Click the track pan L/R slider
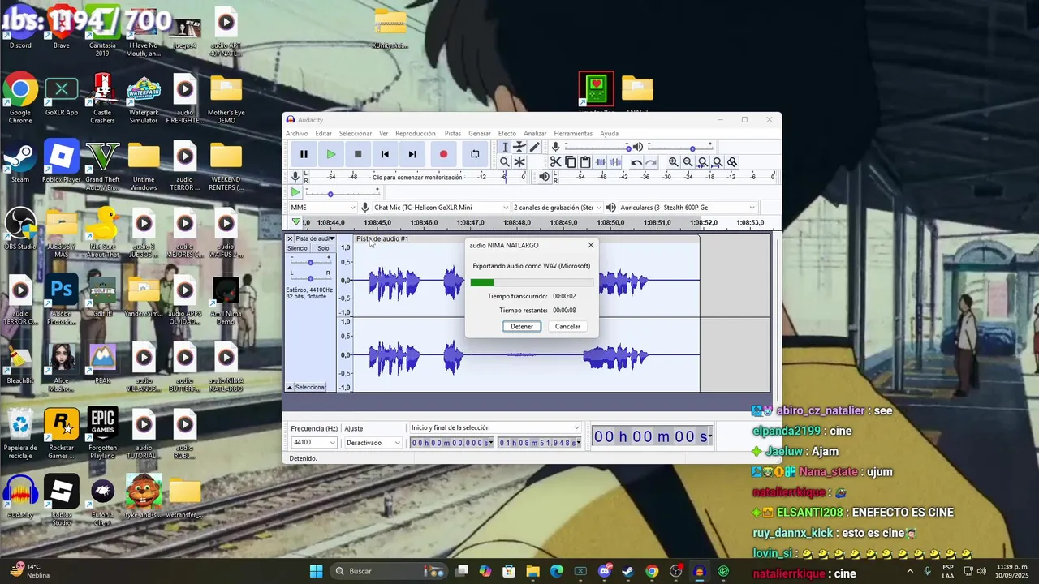The image size is (1039, 584). (310, 277)
